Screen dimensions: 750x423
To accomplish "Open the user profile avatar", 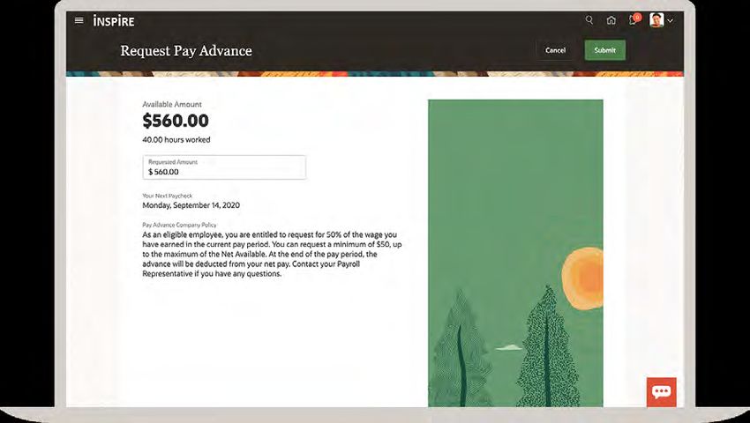I will coord(656,20).
